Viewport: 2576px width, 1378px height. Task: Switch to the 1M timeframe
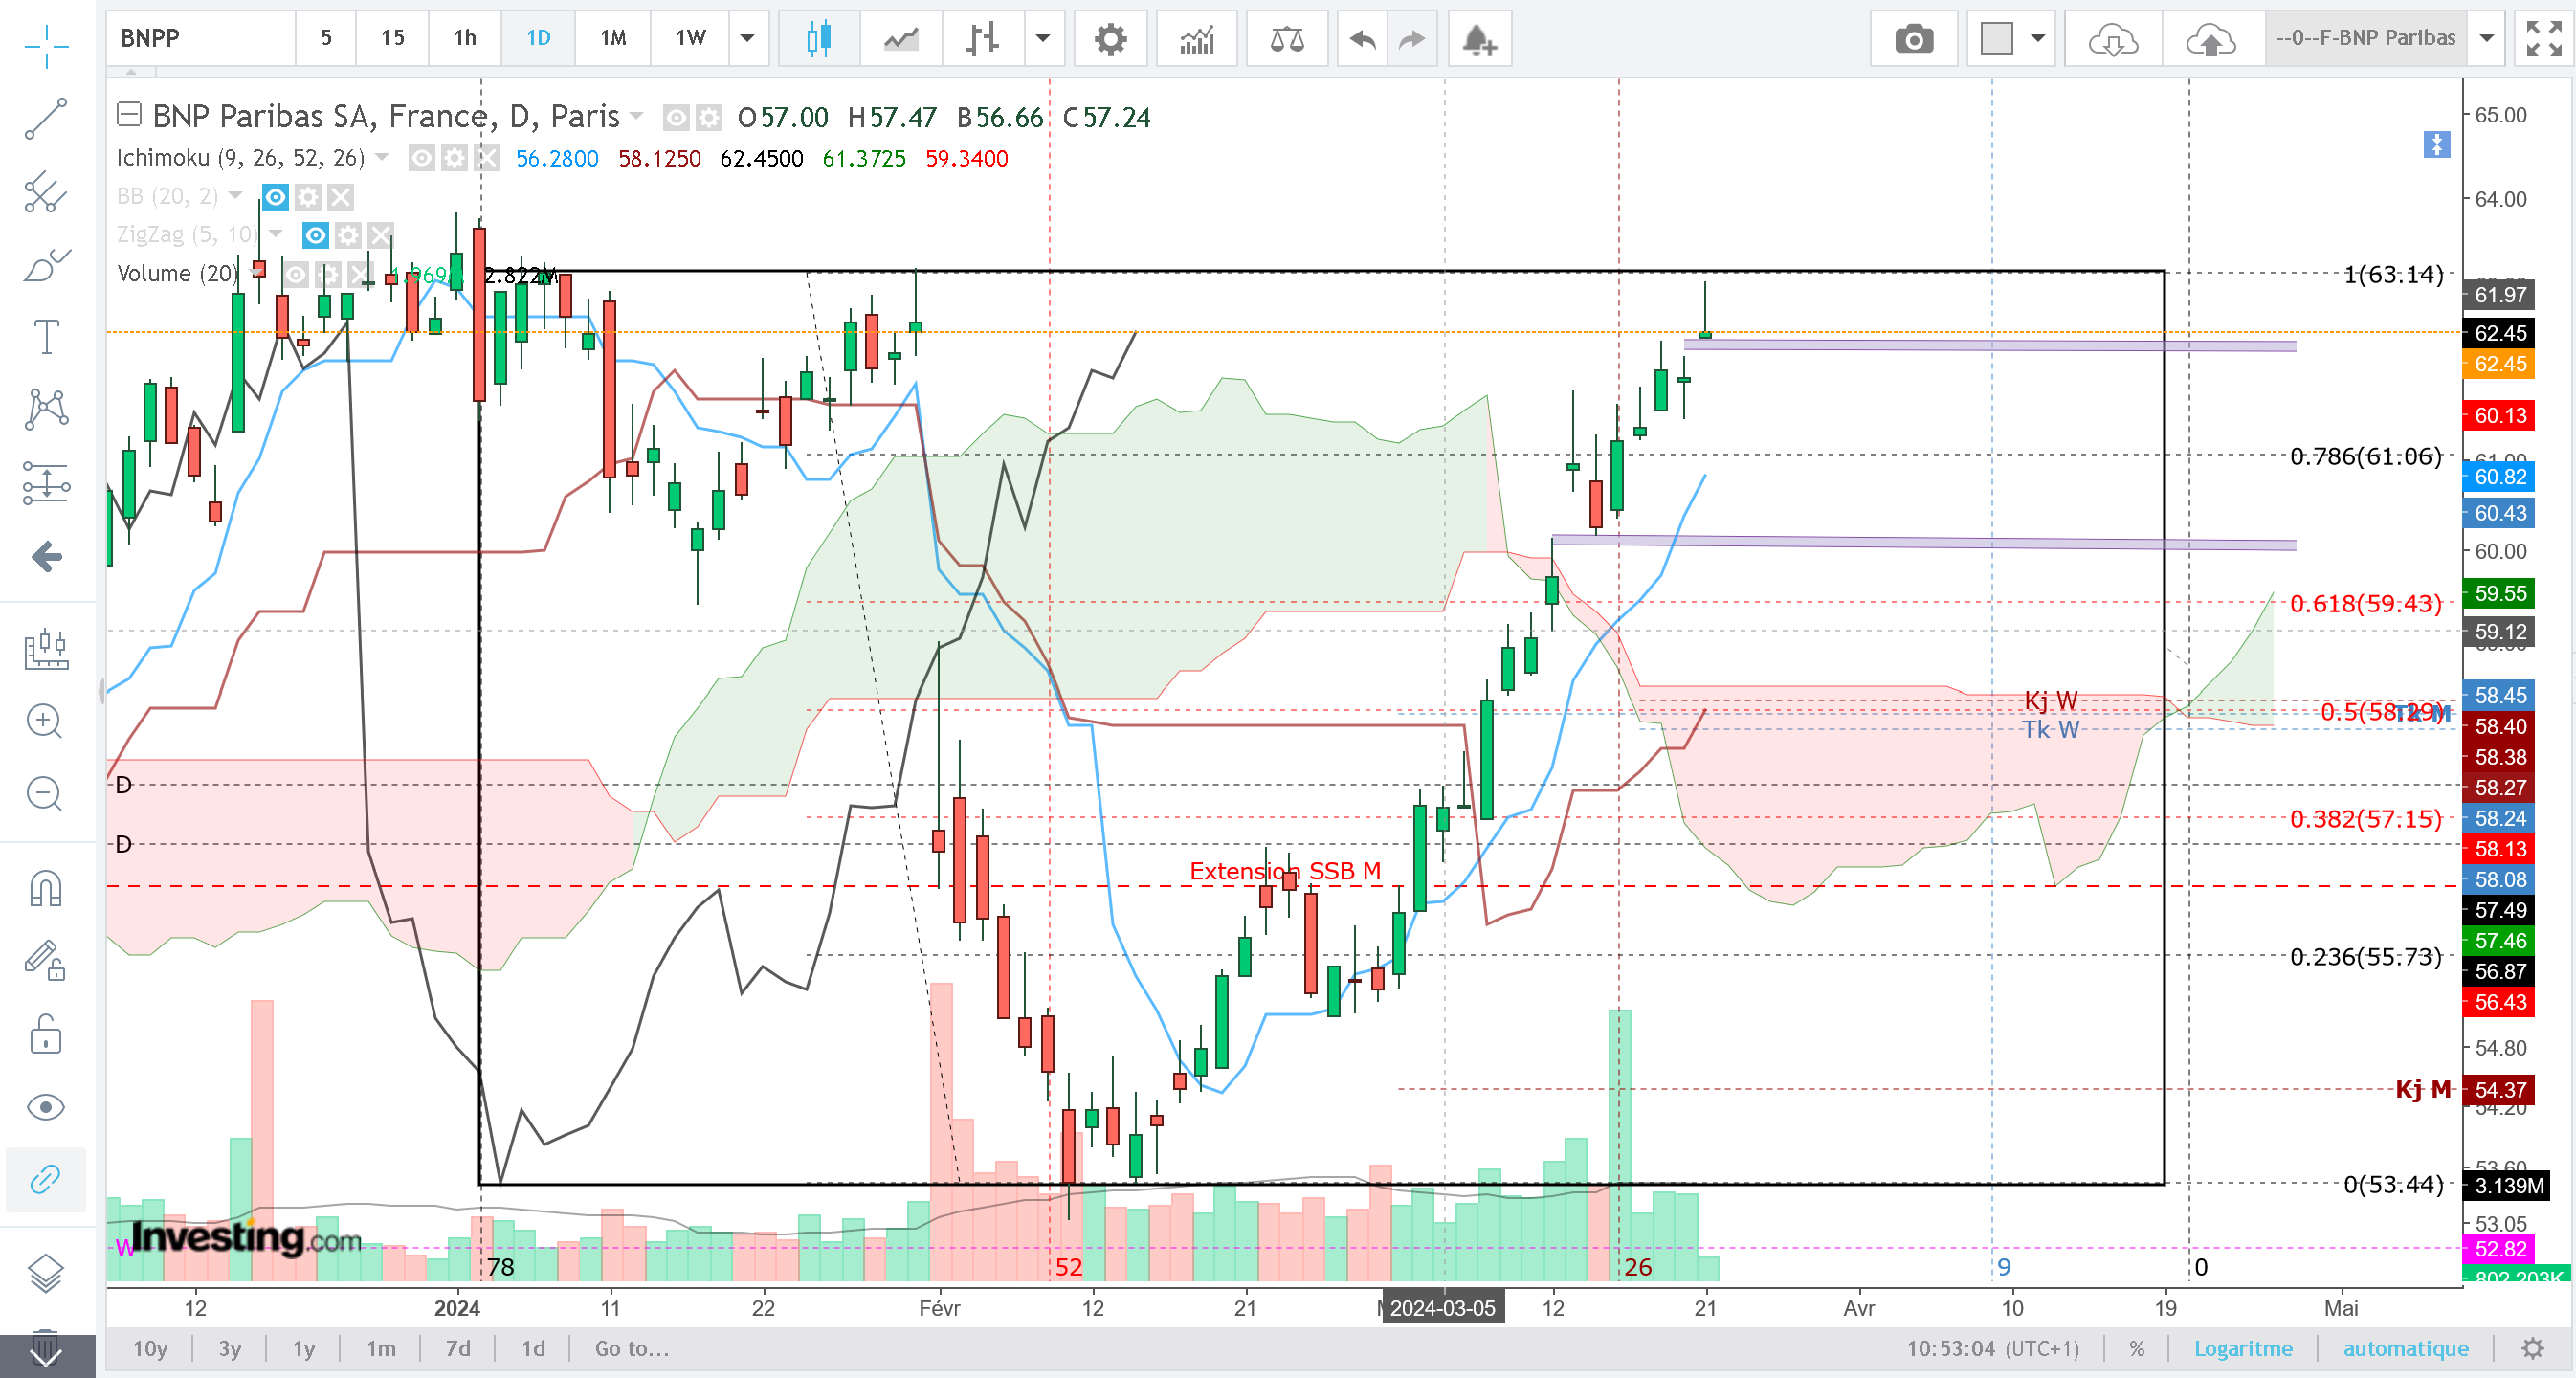click(x=613, y=39)
